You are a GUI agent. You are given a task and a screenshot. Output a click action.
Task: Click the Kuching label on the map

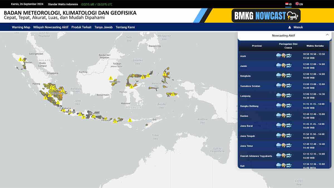point(83,72)
